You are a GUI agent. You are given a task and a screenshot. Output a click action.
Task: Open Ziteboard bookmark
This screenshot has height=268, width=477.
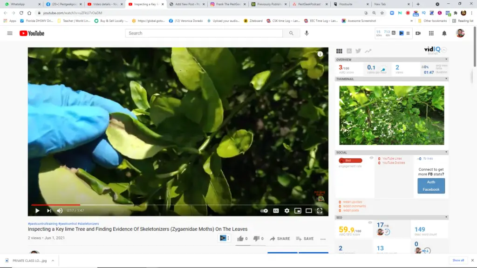tap(253, 20)
